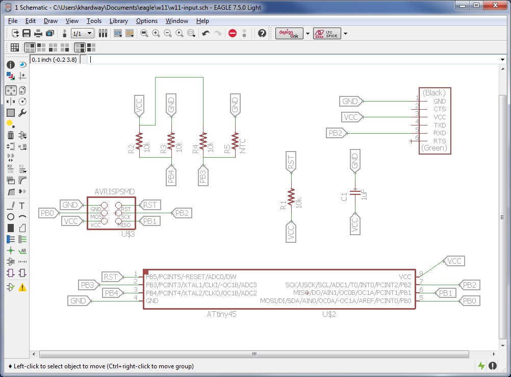Image resolution: width=511 pixels, height=377 pixels.
Task: Run the ERC check tool
Action: click(x=10, y=287)
